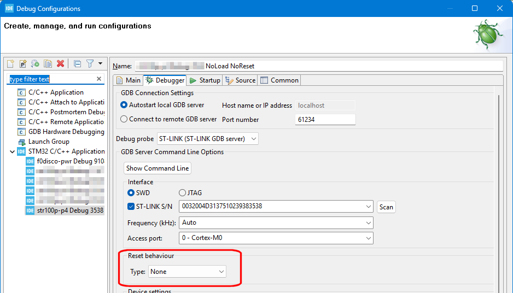513x293 pixels.
Task: Select the Autostart local GDB server option
Action: (124, 105)
